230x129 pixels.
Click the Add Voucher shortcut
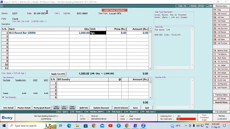[221, 25]
